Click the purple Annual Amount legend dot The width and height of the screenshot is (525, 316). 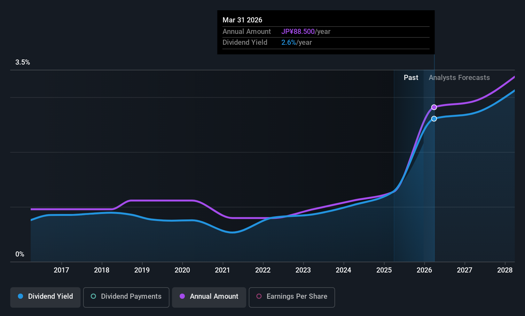click(182, 296)
